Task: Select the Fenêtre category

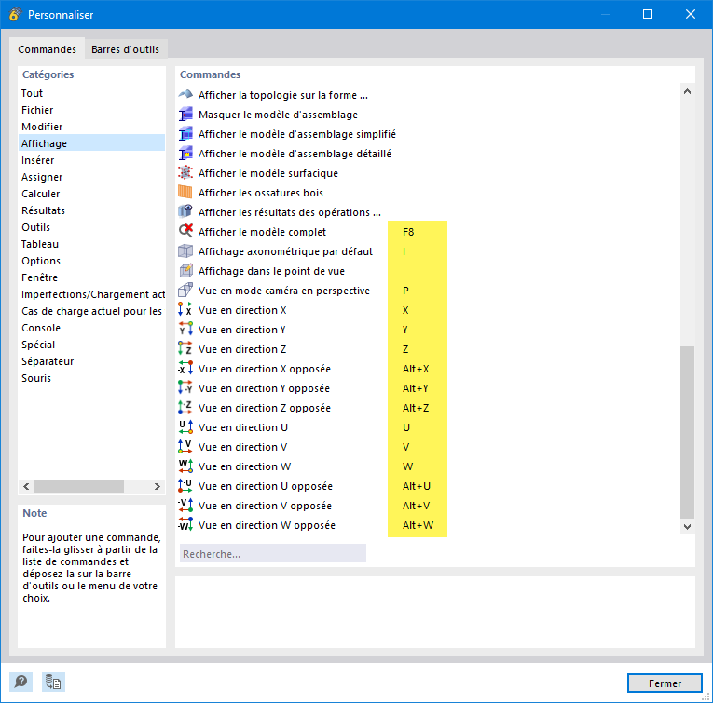Action: 91,277
